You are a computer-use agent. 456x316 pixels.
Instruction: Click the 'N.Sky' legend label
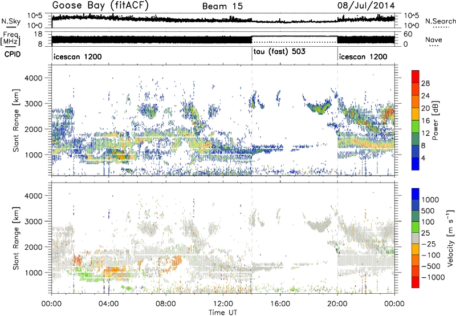[x=11, y=21]
